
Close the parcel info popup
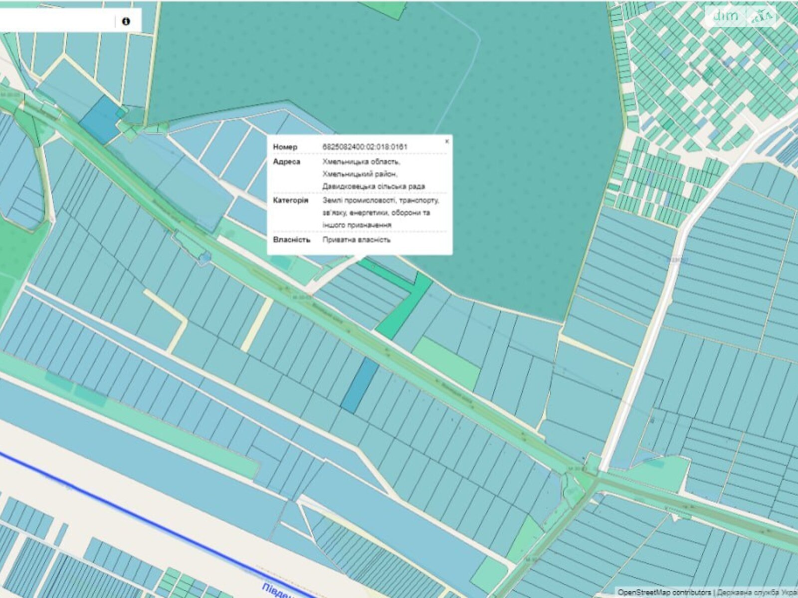(x=446, y=142)
